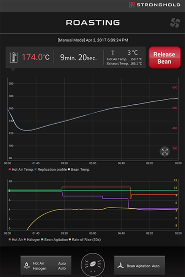The width and height of the screenshot is (185, 277).
Task: Click the Stronghold logo icon
Action: (131, 5)
